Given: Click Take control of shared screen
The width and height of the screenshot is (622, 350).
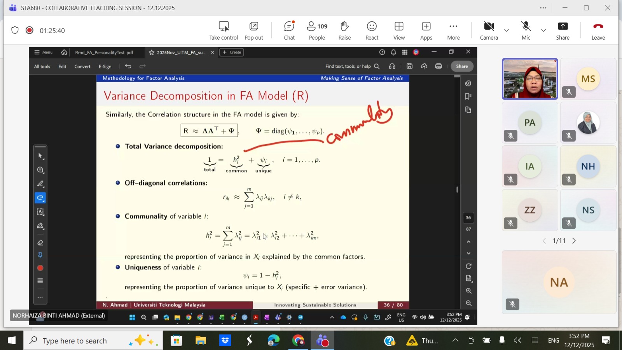Looking at the screenshot, I should click(224, 31).
